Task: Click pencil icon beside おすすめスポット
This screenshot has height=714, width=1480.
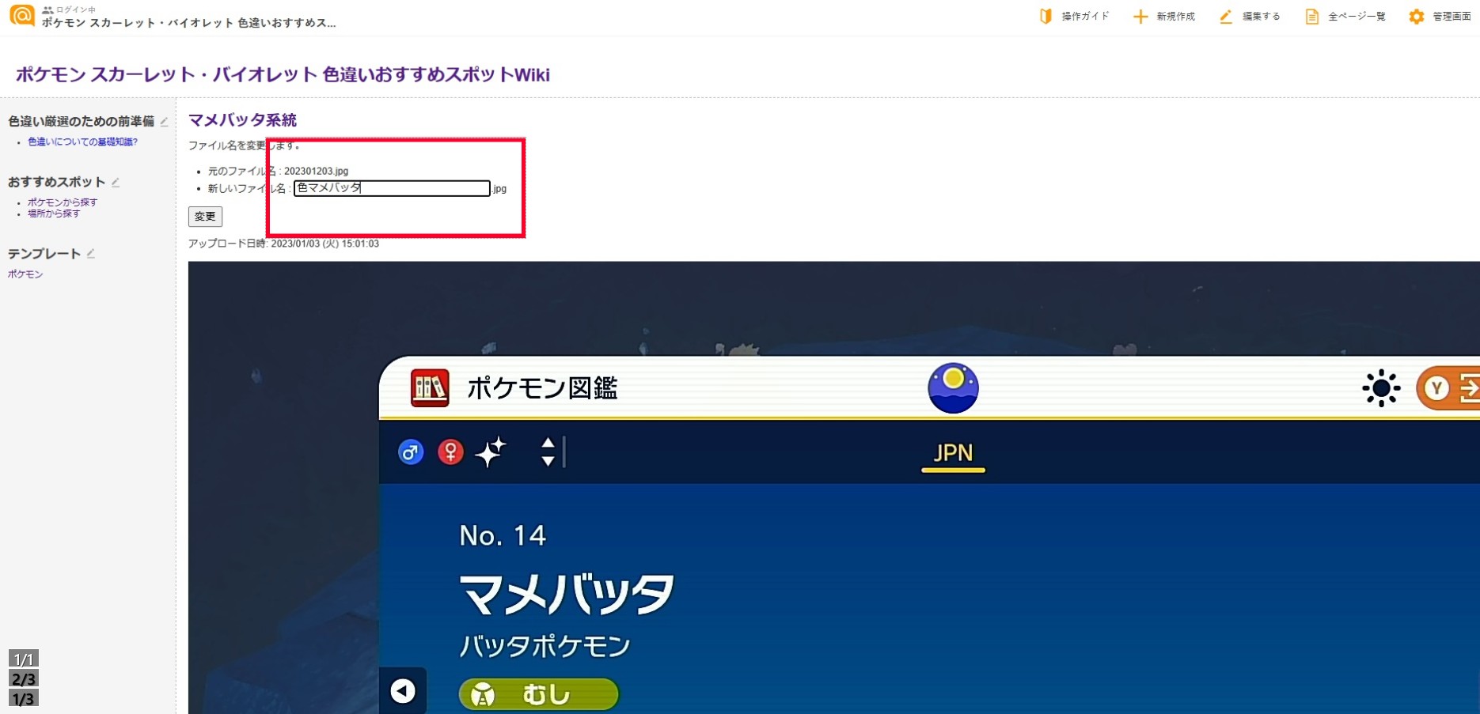Action: tap(116, 183)
